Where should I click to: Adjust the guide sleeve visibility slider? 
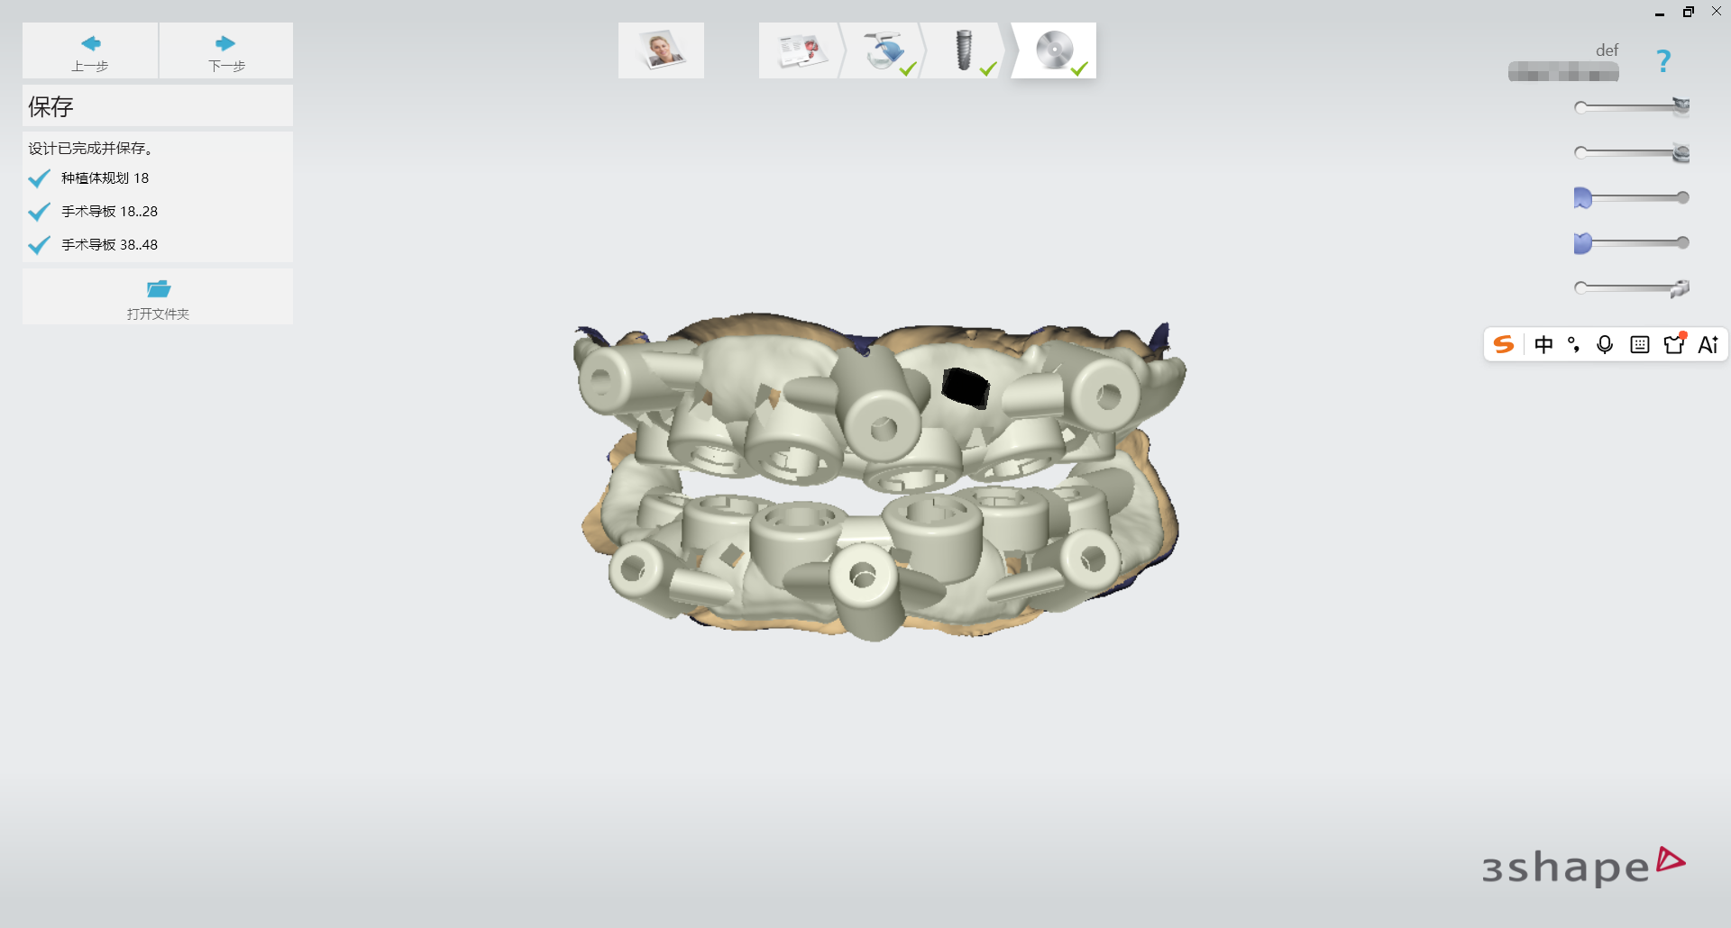point(1630,287)
